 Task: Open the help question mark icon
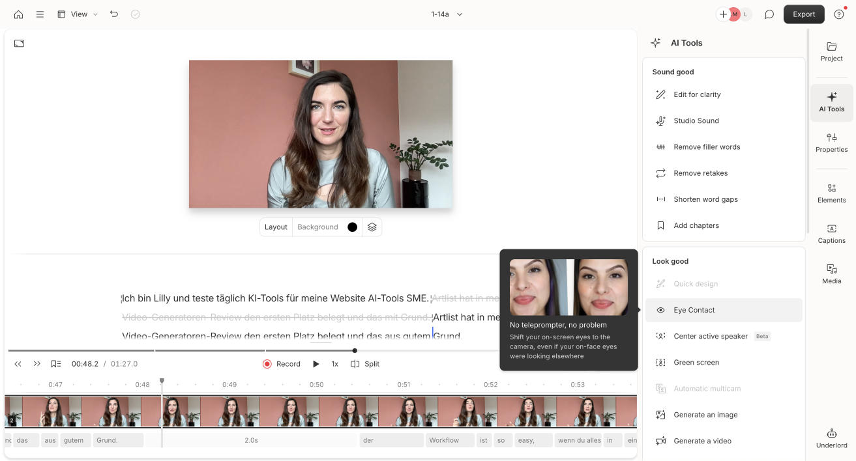[839, 14]
